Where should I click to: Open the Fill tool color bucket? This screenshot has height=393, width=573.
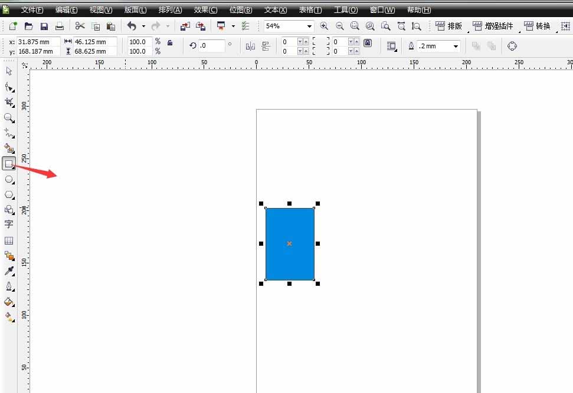[x=9, y=302]
